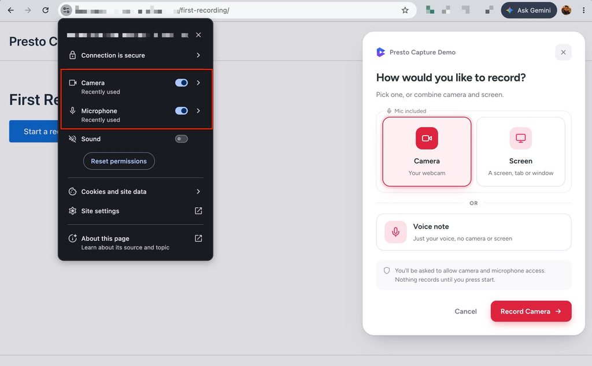Click the Cancel button in the dialog
The height and width of the screenshot is (366, 592).
465,311
